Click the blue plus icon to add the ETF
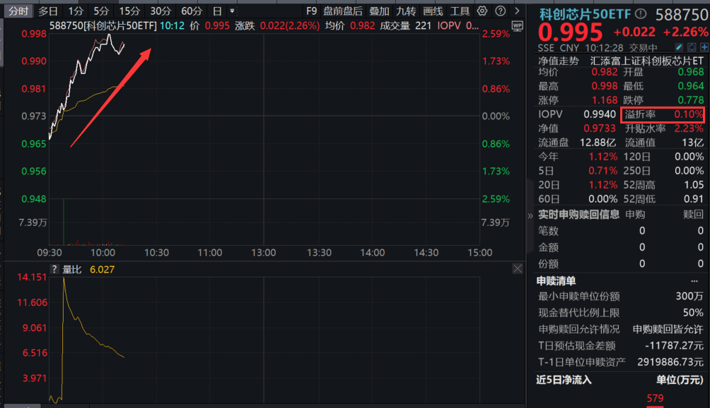The image size is (710, 408). click(704, 47)
